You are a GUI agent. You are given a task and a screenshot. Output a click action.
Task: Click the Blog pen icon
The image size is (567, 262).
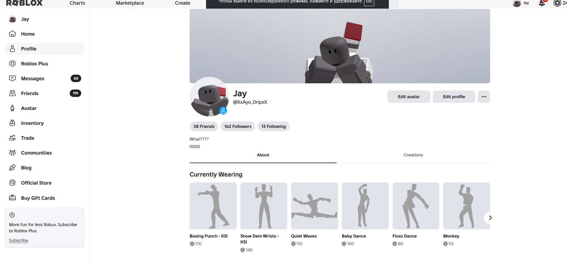click(x=12, y=168)
